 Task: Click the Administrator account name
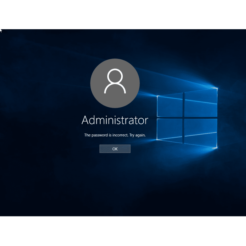tap(115, 120)
